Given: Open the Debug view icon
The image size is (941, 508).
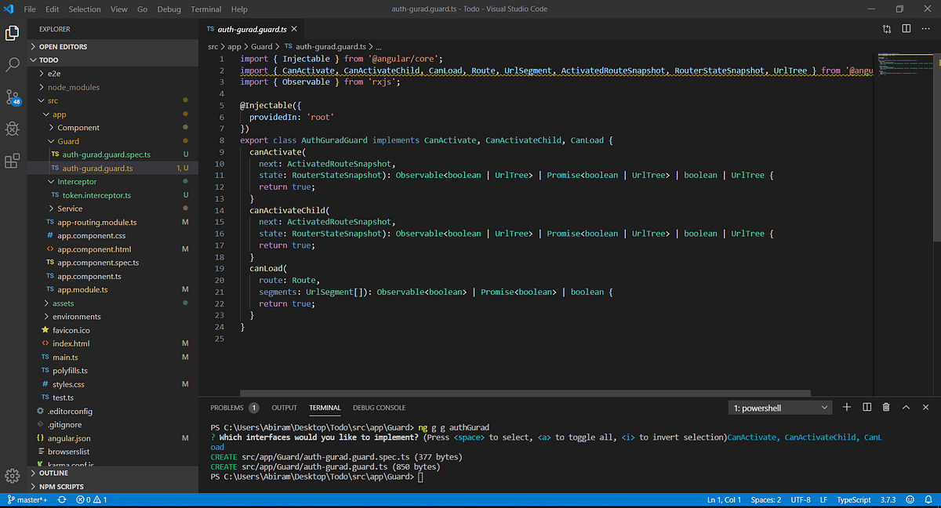Looking at the screenshot, I should 13,129.
